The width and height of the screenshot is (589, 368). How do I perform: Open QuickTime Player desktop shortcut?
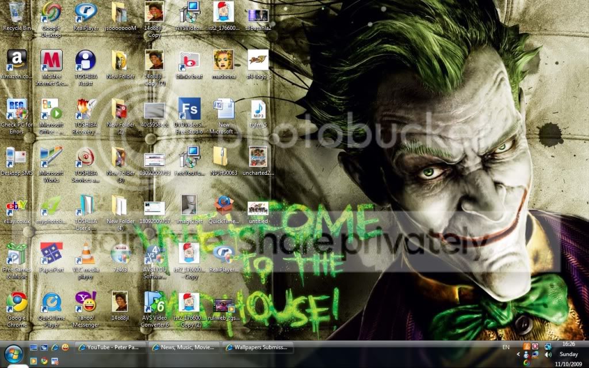click(51, 310)
